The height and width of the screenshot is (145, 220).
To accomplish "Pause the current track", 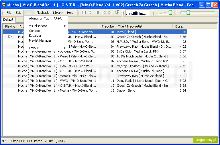I will (x=97, y=13).
